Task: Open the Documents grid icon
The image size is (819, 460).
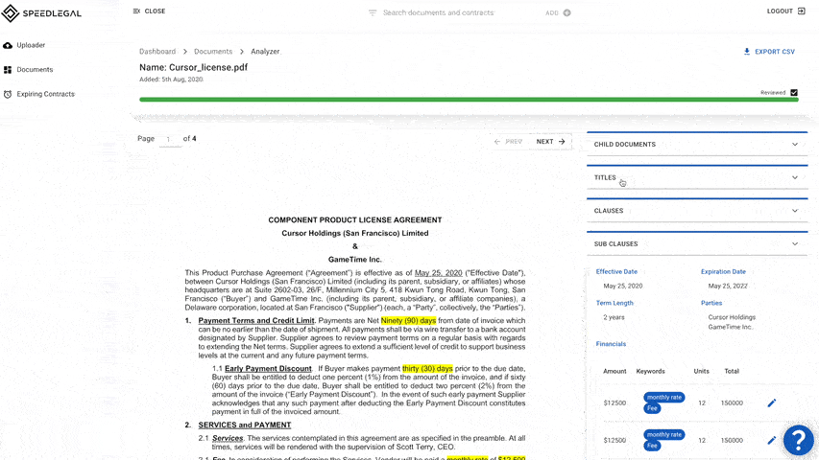Action: tap(8, 69)
